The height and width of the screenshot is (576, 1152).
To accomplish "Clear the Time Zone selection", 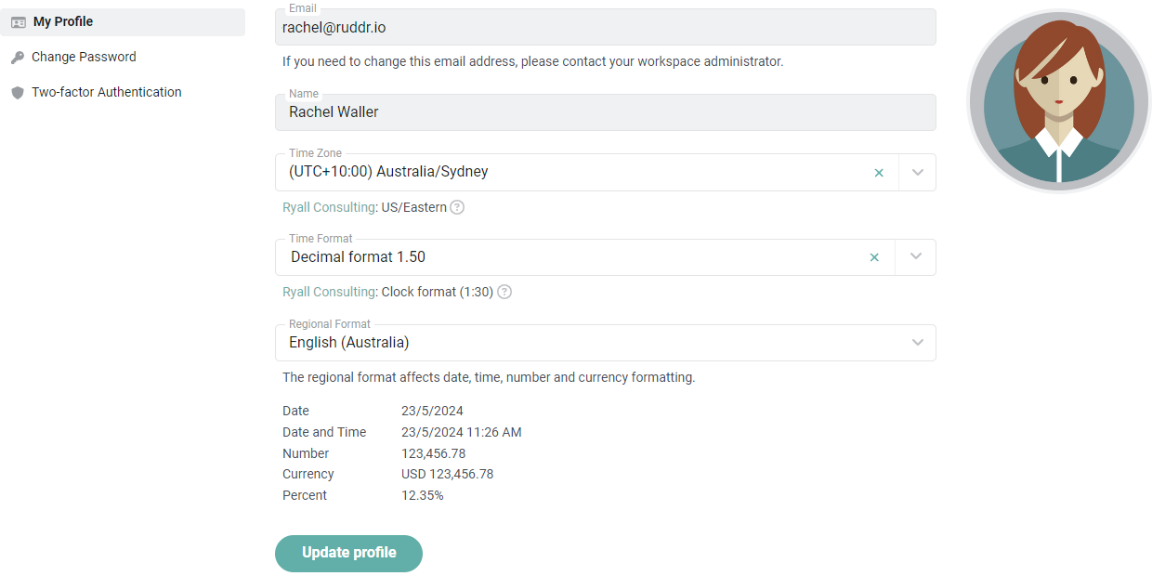I will coord(879,173).
